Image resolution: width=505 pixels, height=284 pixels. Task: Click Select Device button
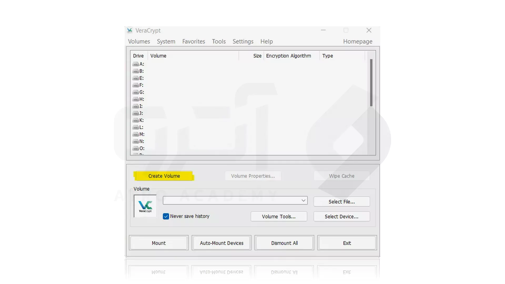342,216
